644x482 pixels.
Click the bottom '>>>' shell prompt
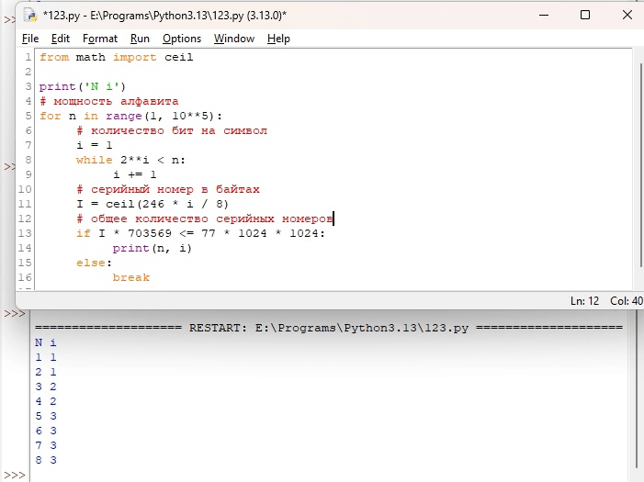(x=15, y=476)
